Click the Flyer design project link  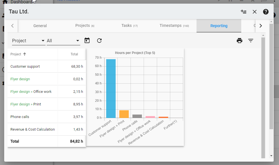pyautogui.click(x=20, y=79)
